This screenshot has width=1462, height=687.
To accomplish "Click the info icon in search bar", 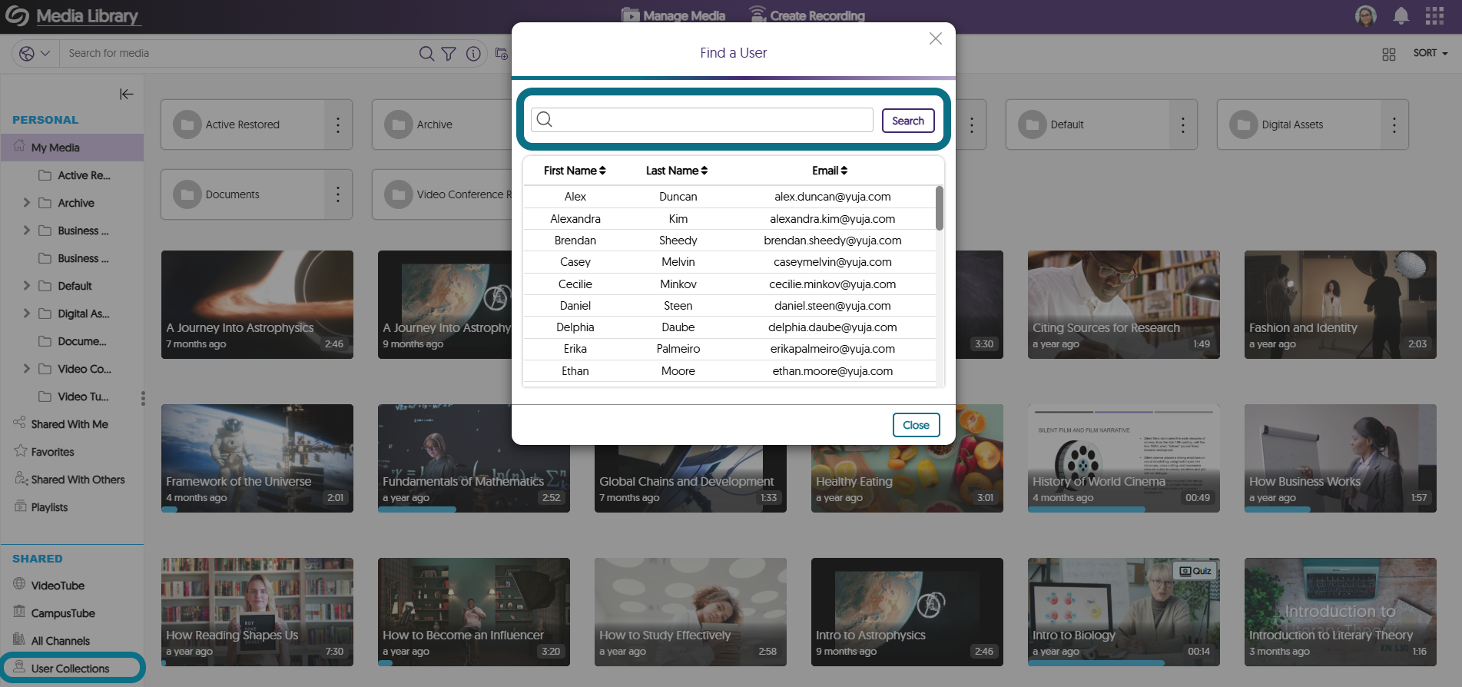I will [x=473, y=53].
